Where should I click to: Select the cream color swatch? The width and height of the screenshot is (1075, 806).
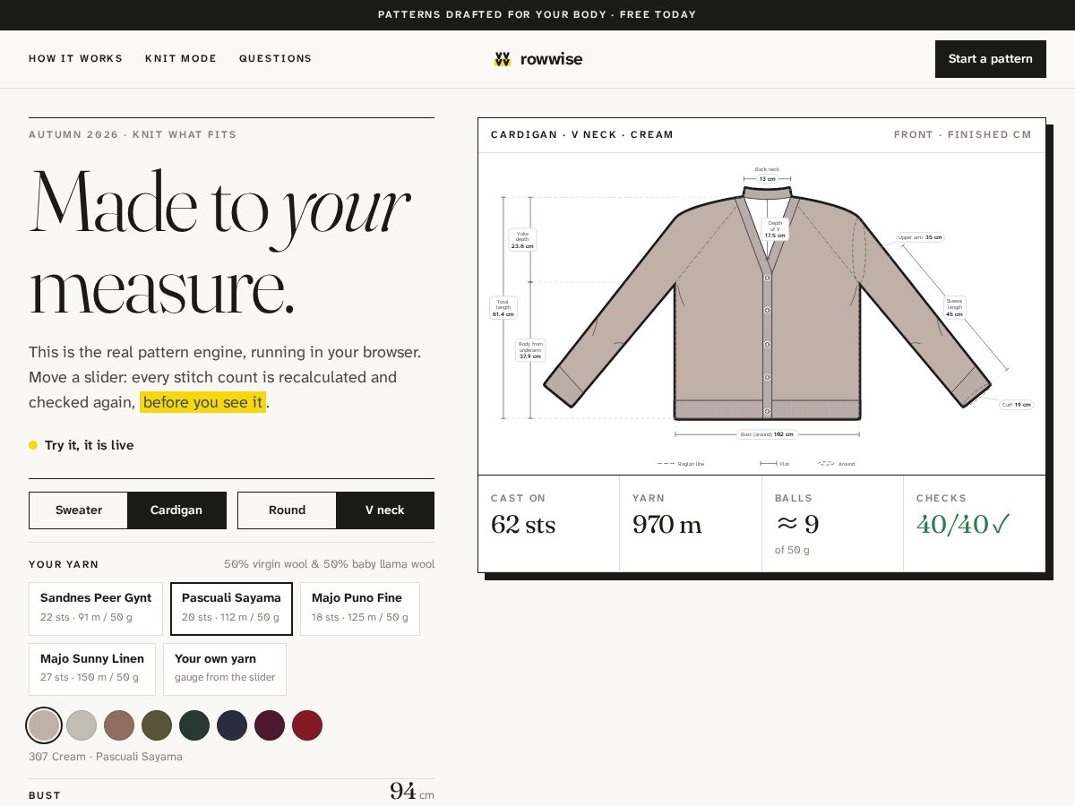pyautogui.click(x=44, y=725)
